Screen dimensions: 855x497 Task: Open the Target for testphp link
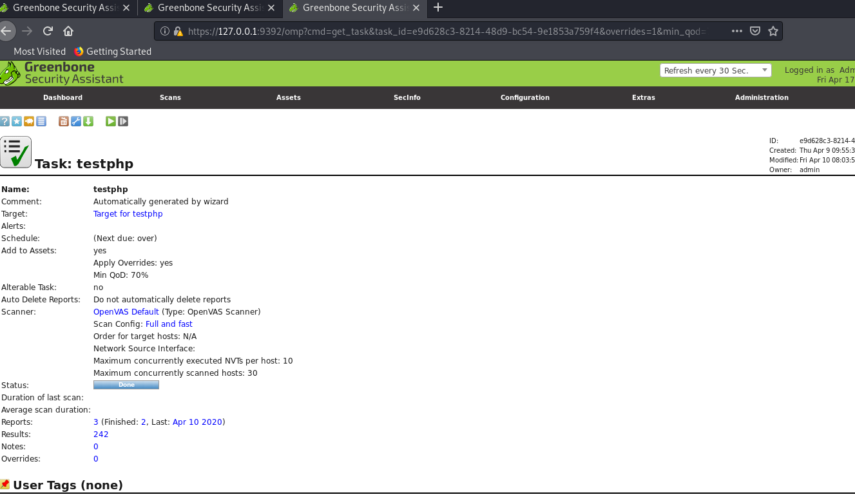click(x=128, y=213)
